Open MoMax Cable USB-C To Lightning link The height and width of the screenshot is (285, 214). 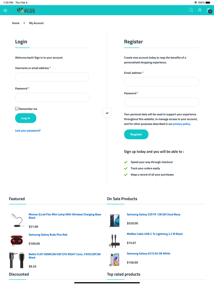pyautogui.click(x=155, y=234)
